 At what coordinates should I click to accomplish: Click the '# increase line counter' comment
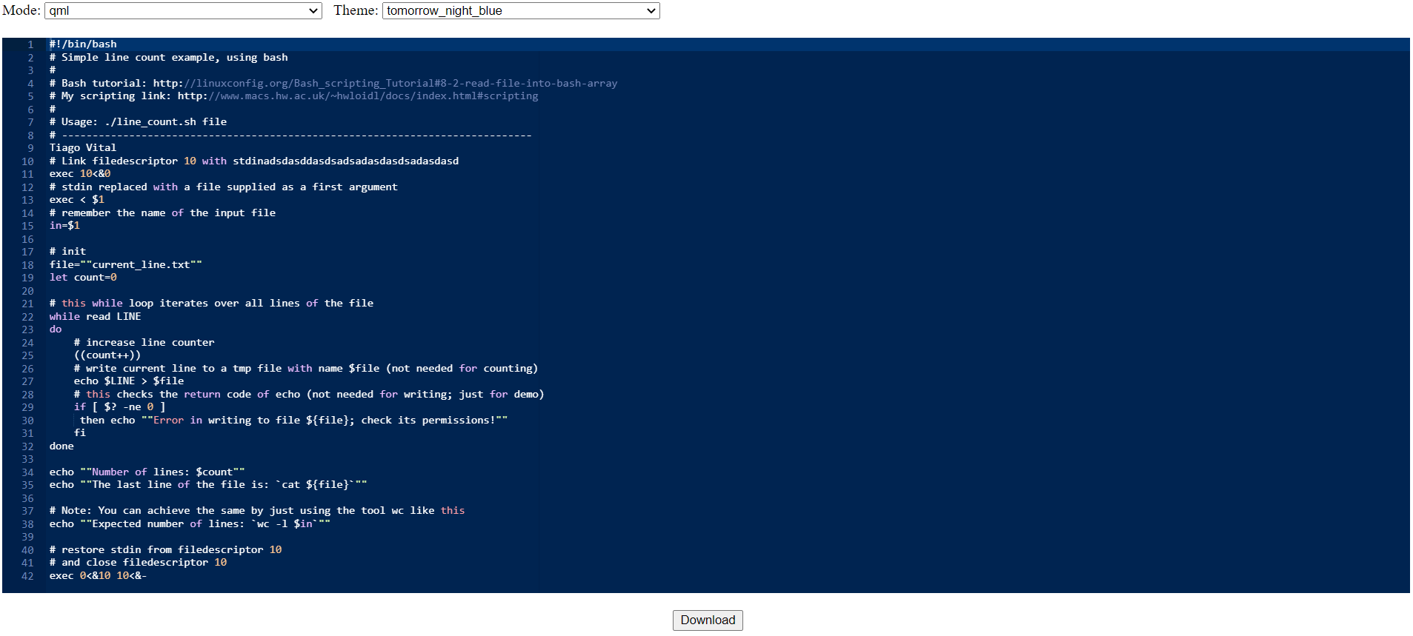coord(144,342)
